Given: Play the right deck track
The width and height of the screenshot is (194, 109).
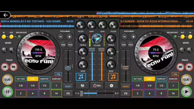Looking at the screenshot, I should 186,92.
